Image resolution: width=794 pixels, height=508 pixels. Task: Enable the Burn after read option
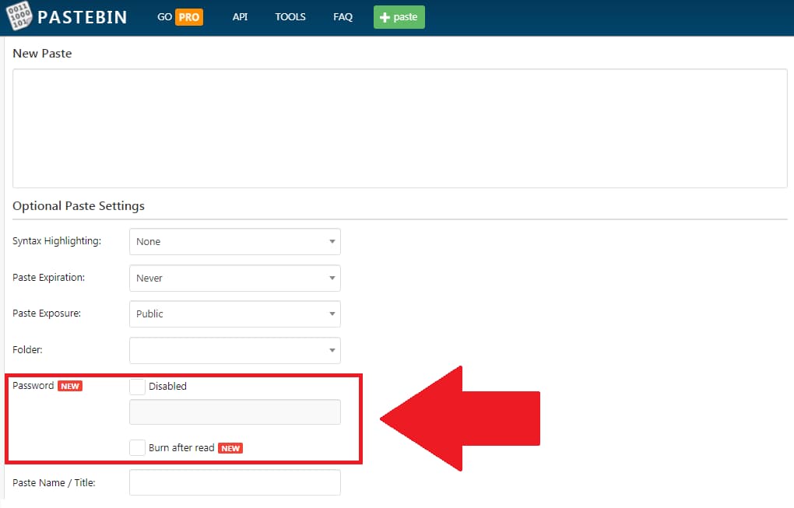(x=137, y=447)
